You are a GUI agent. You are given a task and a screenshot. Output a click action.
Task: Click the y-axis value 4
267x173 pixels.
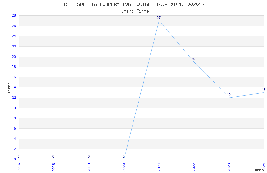(x=15, y=139)
